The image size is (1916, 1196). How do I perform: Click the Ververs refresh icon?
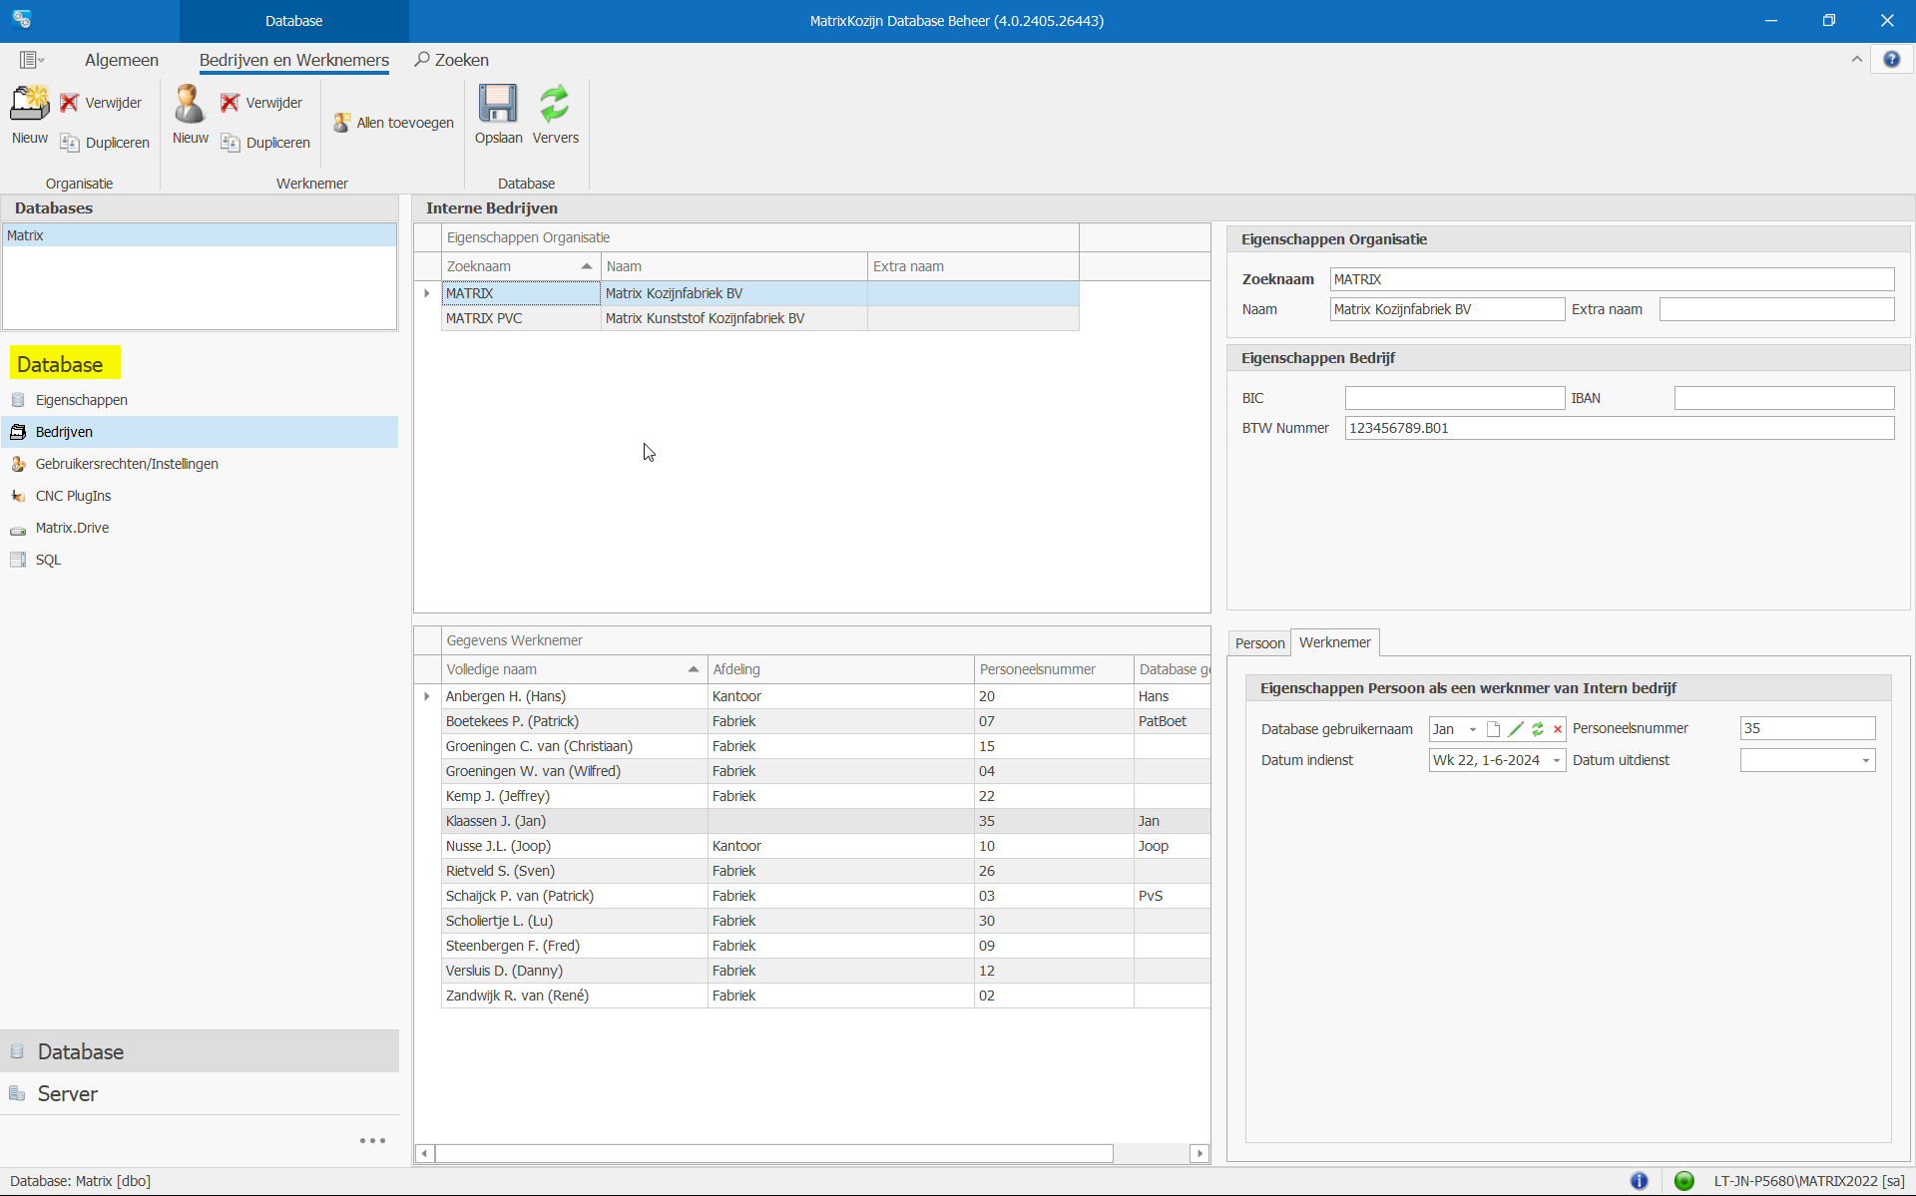point(555,104)
